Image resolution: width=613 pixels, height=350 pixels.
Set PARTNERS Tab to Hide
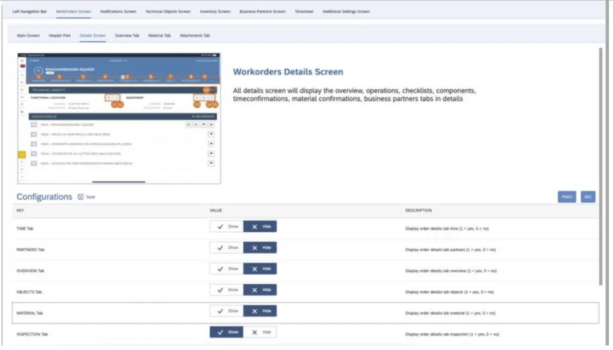(x=260, y=248)
